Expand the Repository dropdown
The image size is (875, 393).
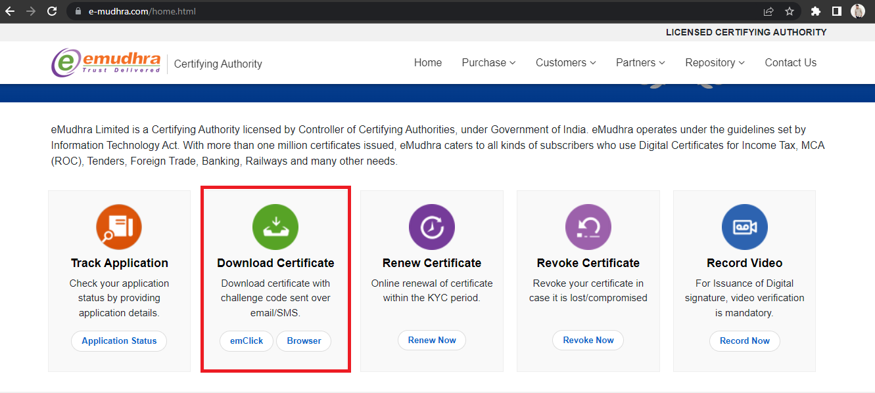[715, 62]
